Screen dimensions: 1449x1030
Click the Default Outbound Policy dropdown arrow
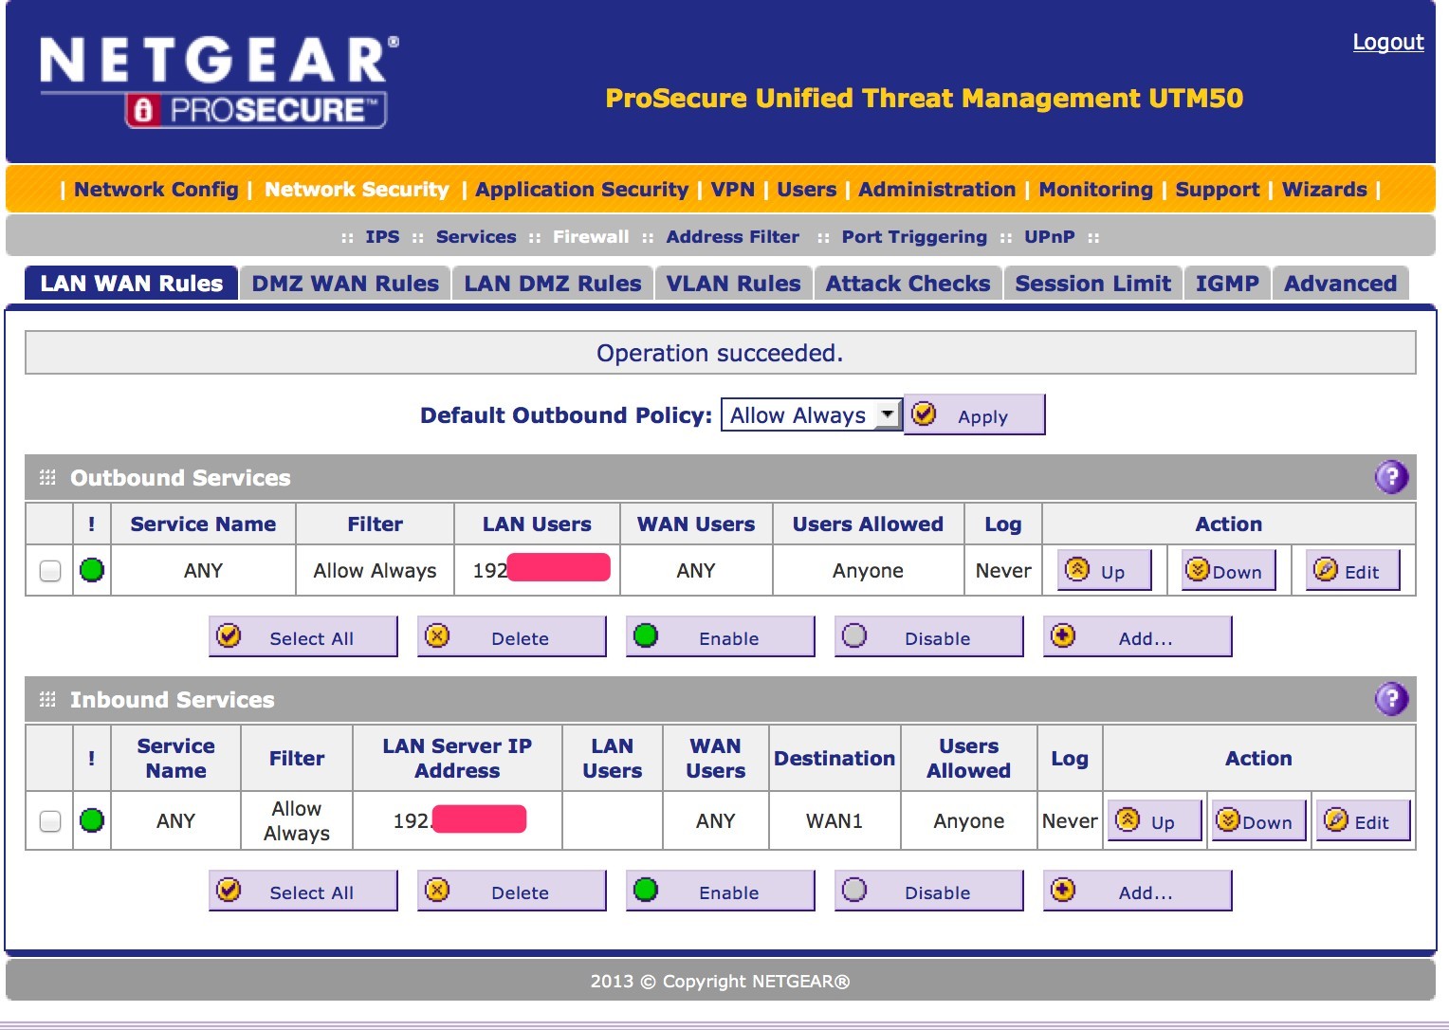tap(888, 414)
